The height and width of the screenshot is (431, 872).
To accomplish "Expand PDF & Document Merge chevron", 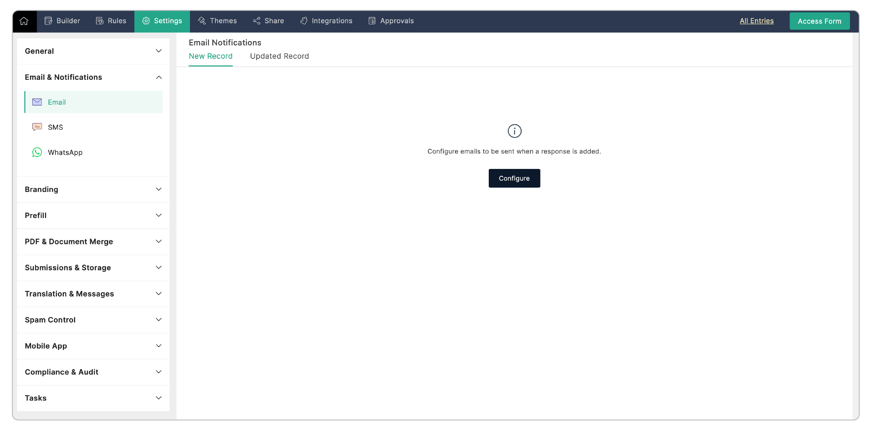I will (x=159, y=241).
